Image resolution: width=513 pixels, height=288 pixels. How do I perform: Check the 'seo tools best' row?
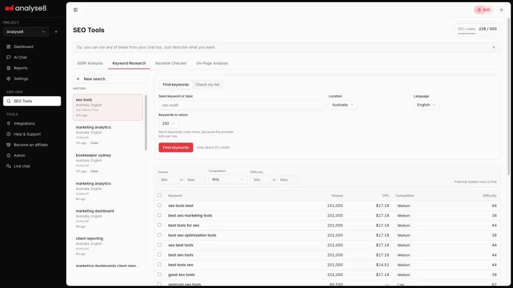pyautogui.click(x=159, y=205)
